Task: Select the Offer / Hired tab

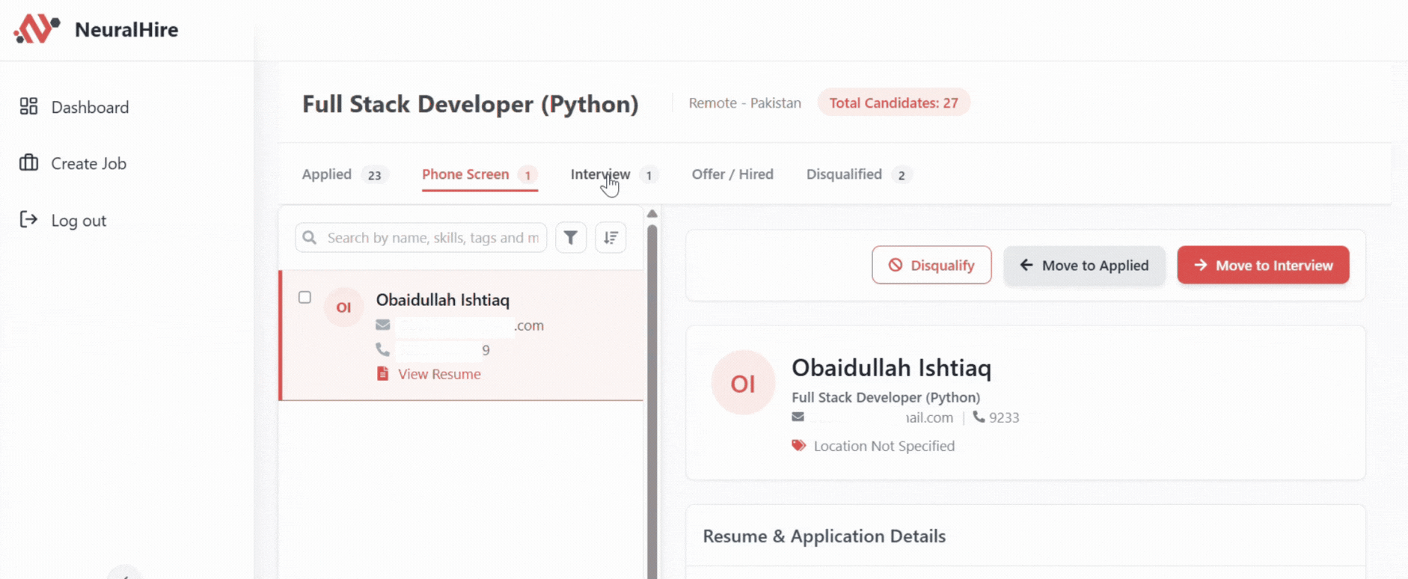Action: coord(732,174)
